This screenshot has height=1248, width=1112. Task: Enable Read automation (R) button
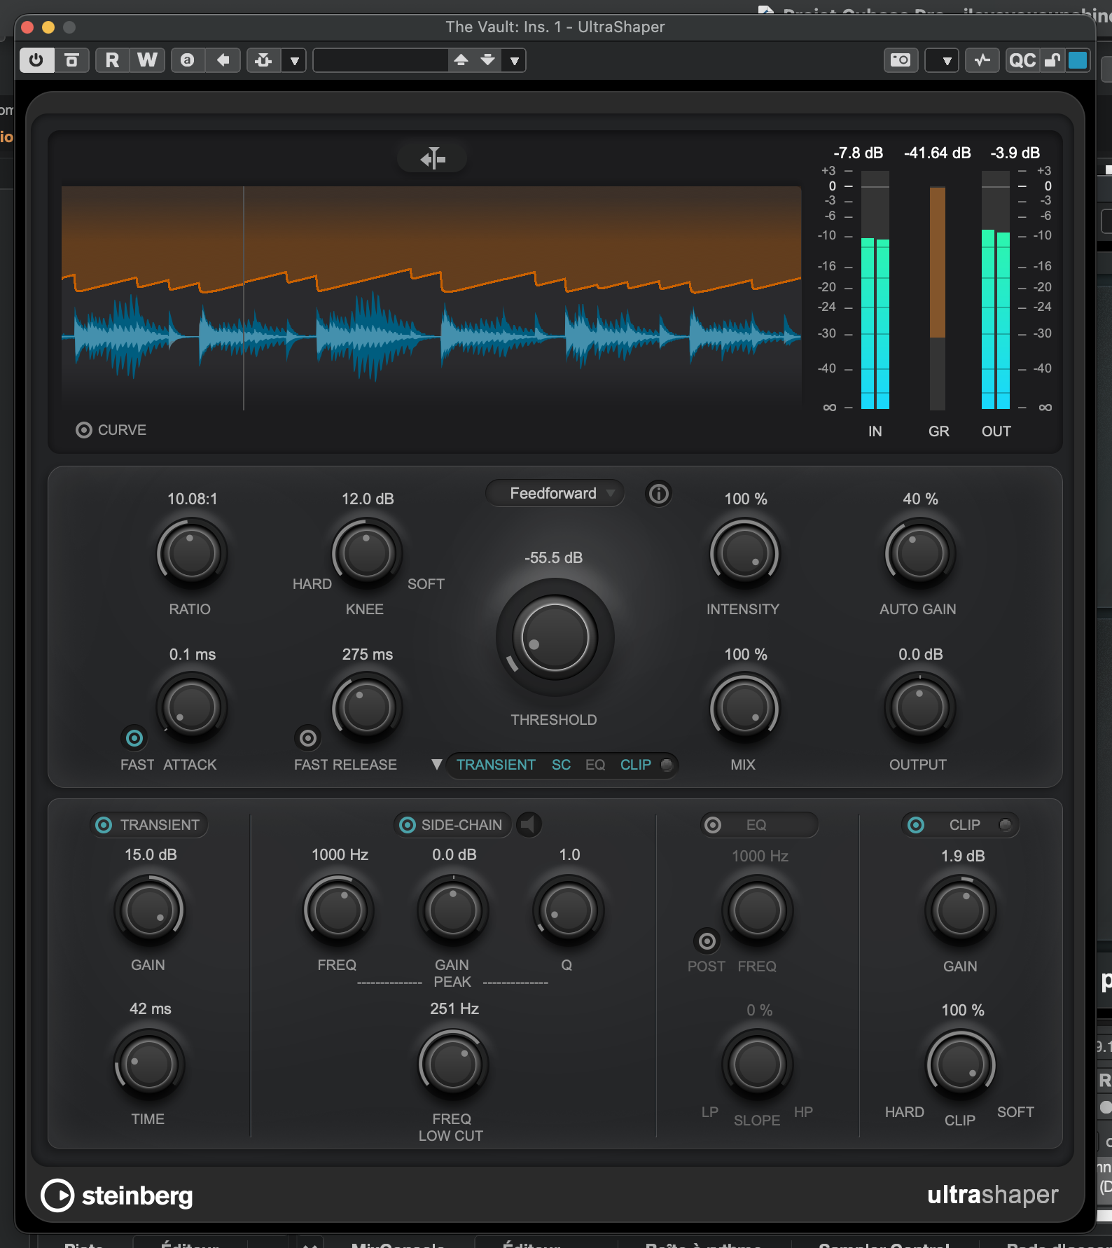tap(112, 60)
